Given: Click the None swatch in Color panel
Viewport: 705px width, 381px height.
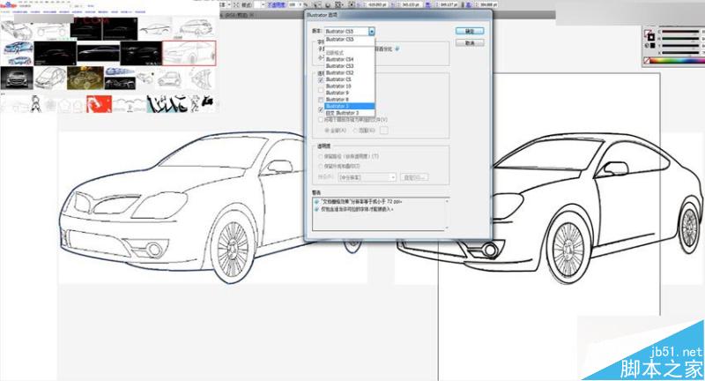Looking at the screenshot, I should tap(647, 61).
